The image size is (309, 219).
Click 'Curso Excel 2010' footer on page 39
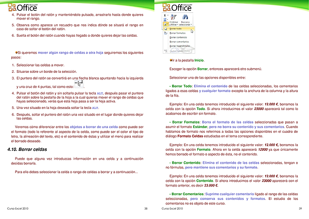tap(172, 209)
